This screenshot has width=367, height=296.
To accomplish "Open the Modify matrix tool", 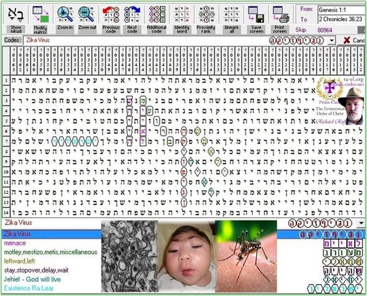I will [x=41, y=14].
